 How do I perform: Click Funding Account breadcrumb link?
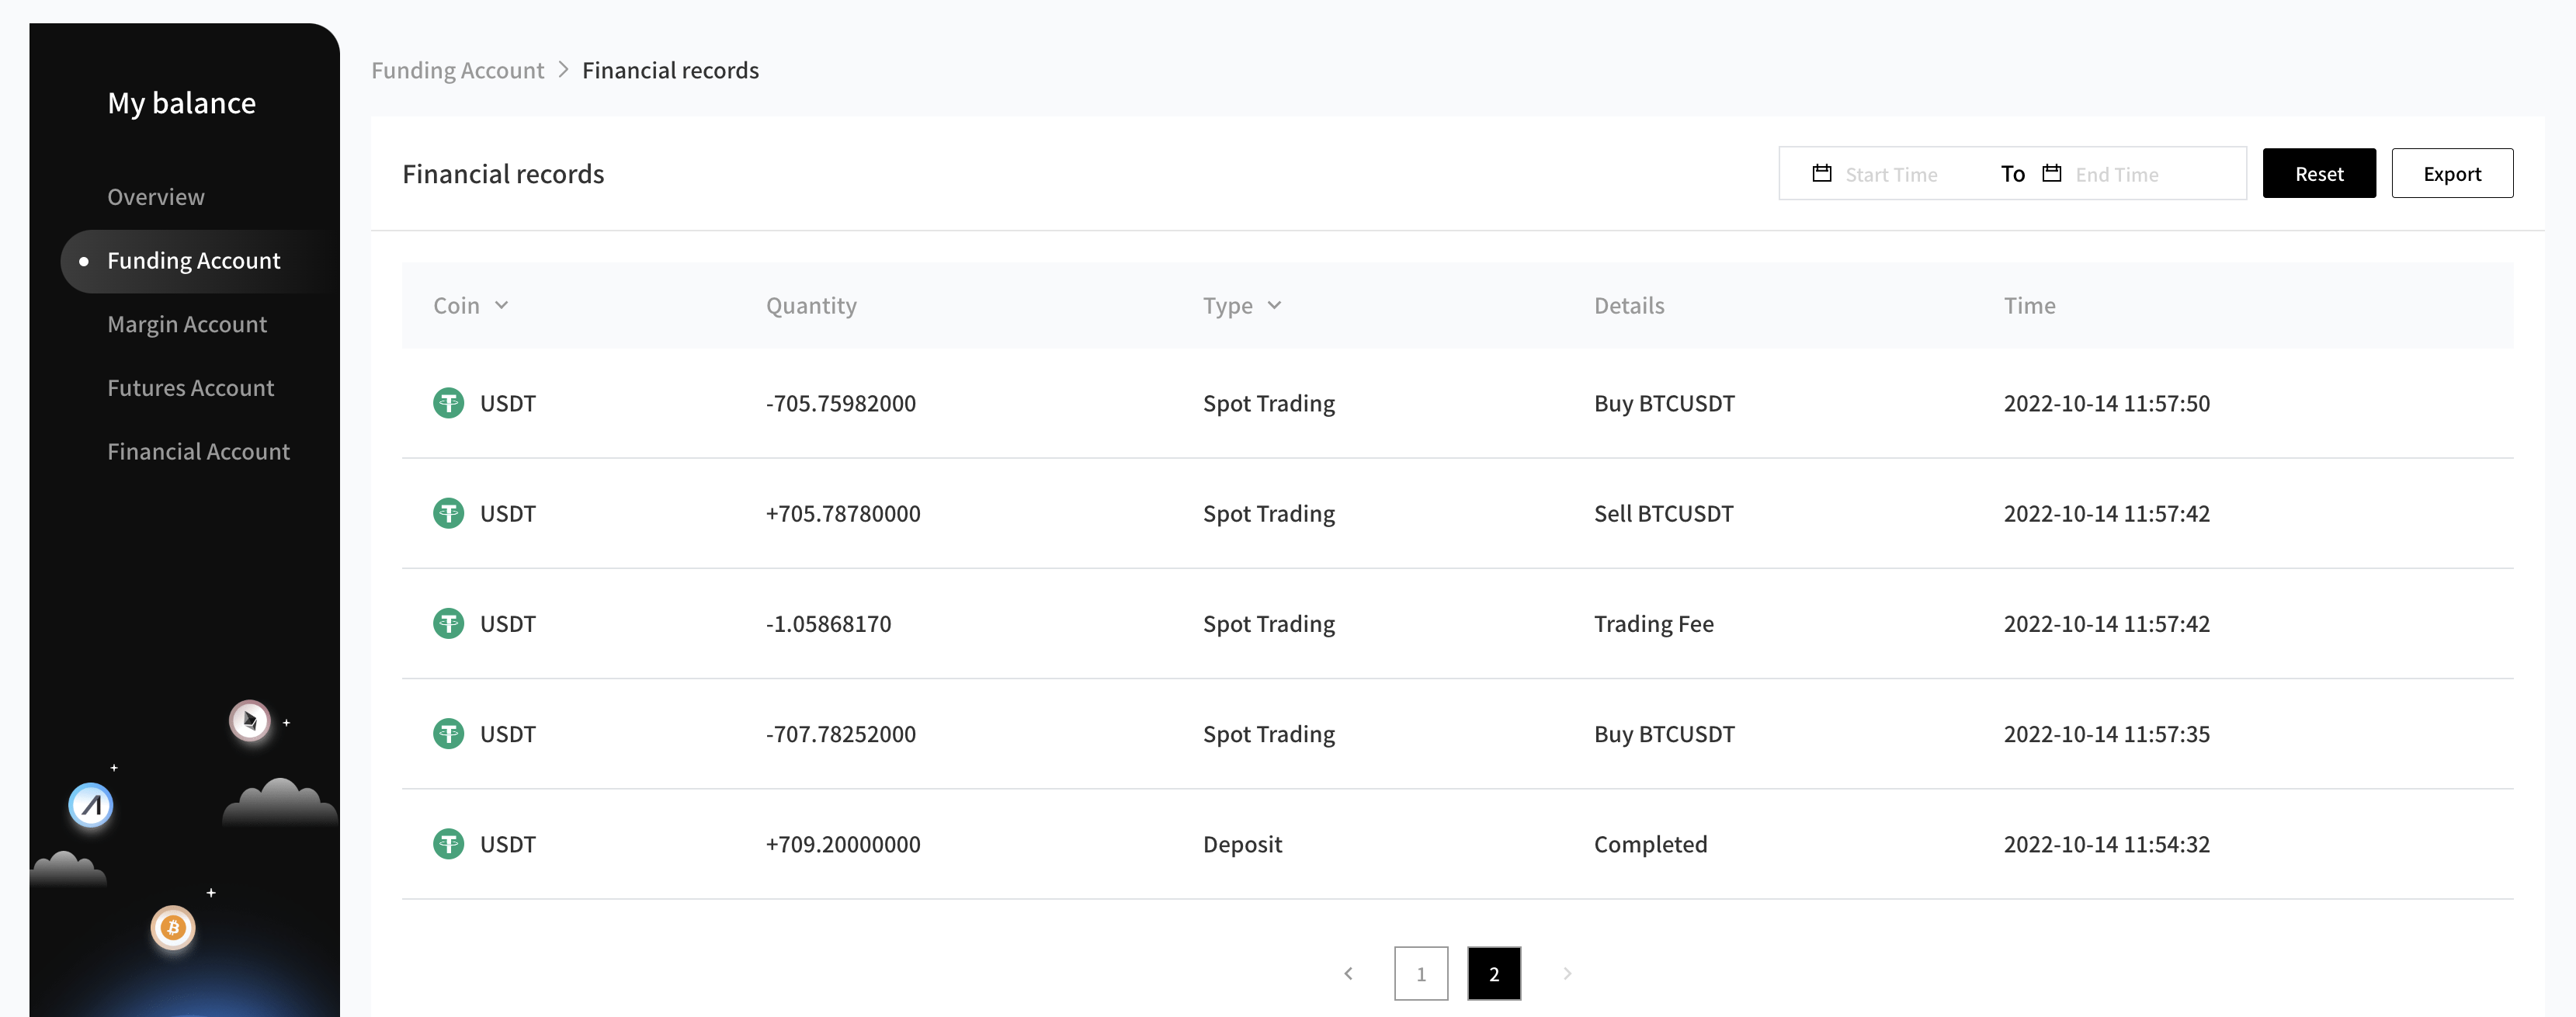(x=458, y=70)
